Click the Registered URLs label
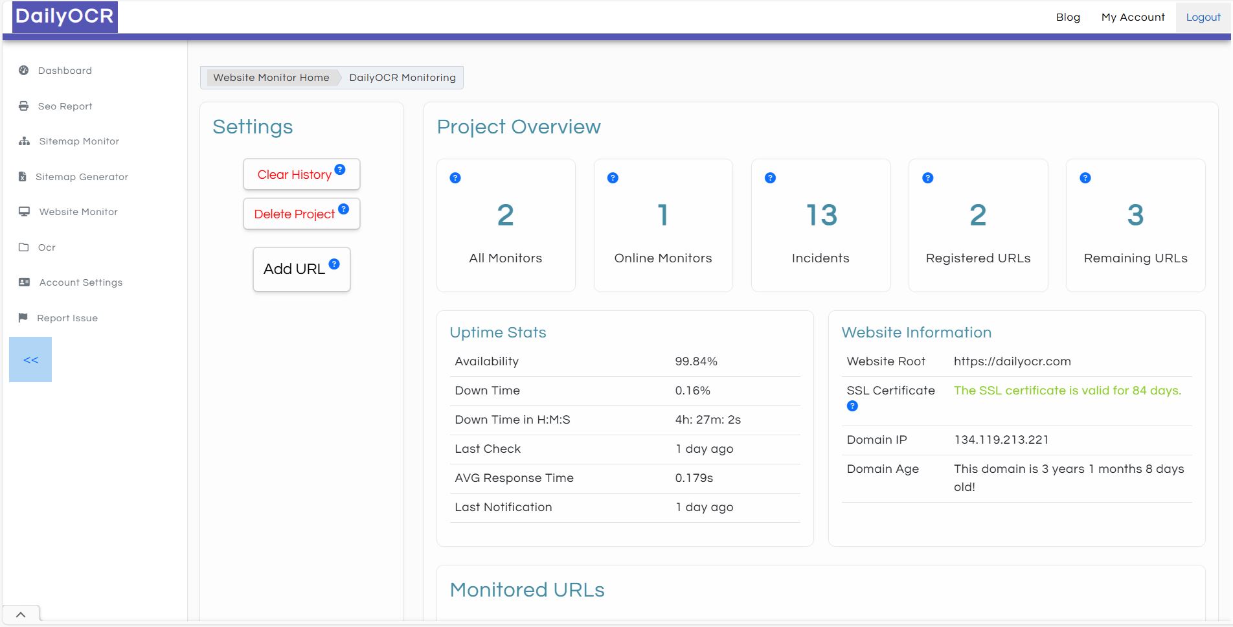The width and height of the screenshot is (1233, 627). (x=978, y=258)
